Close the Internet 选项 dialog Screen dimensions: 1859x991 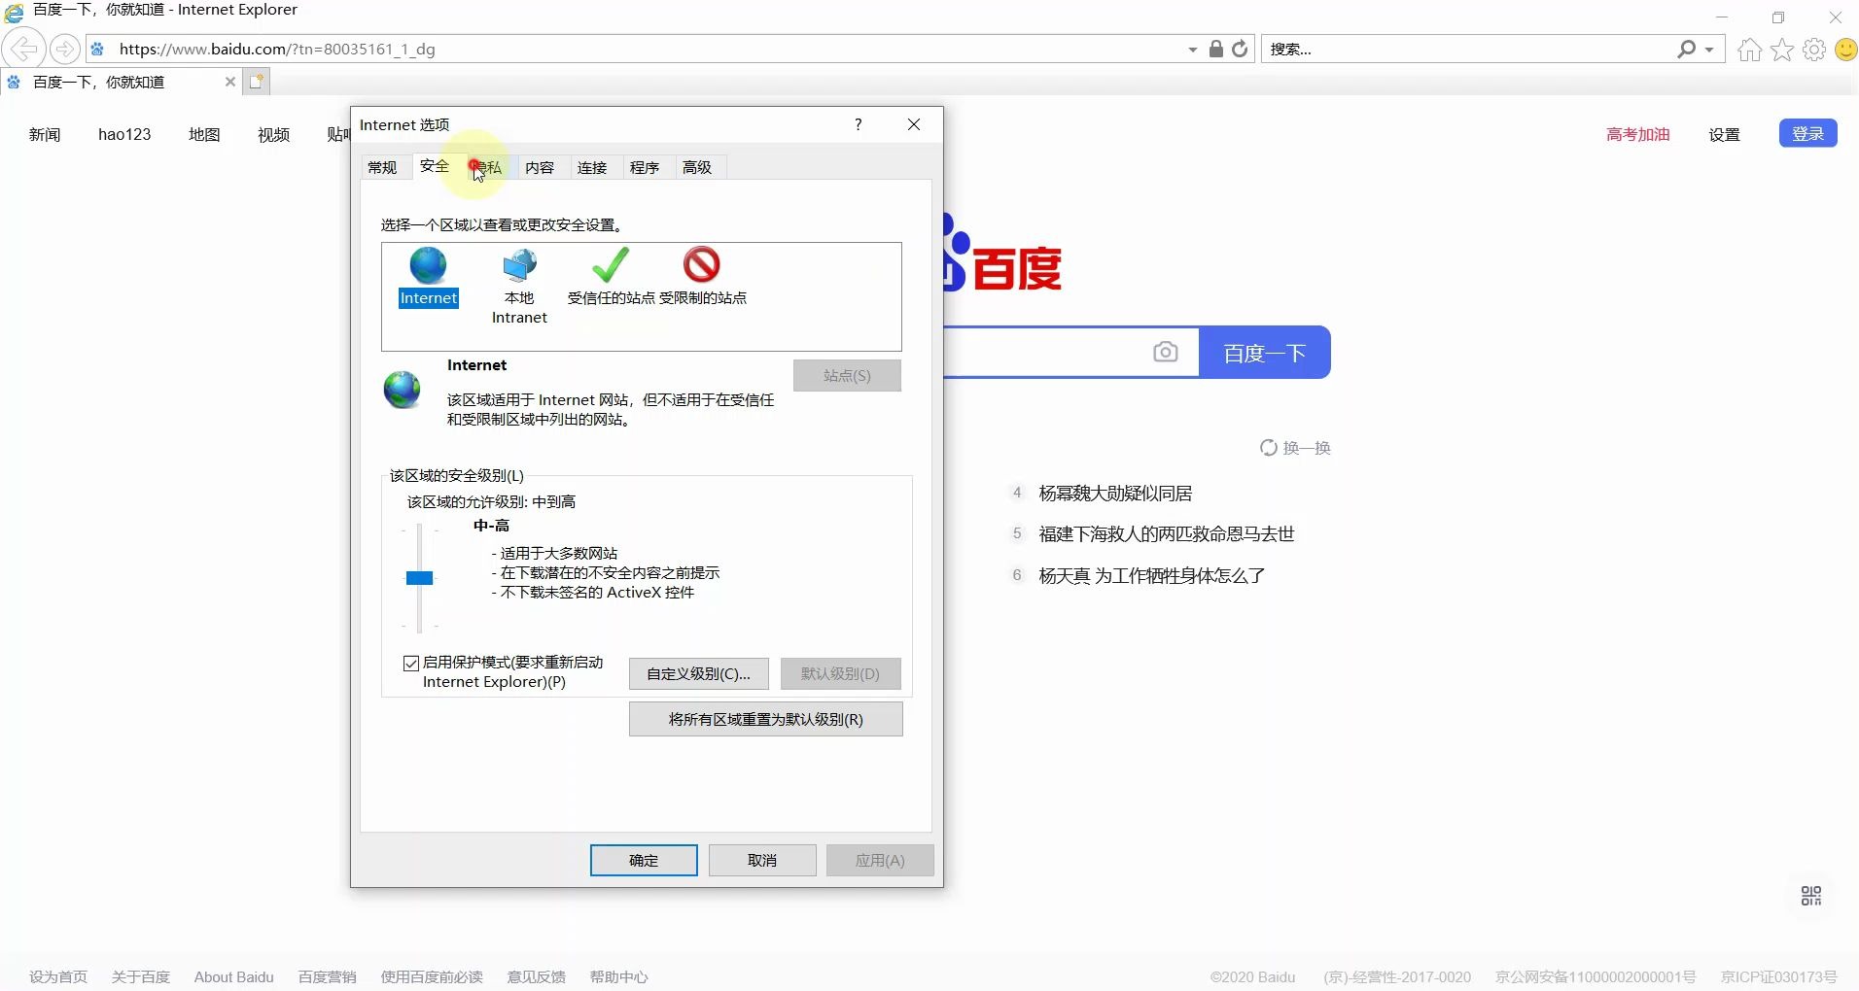point(914,124)
